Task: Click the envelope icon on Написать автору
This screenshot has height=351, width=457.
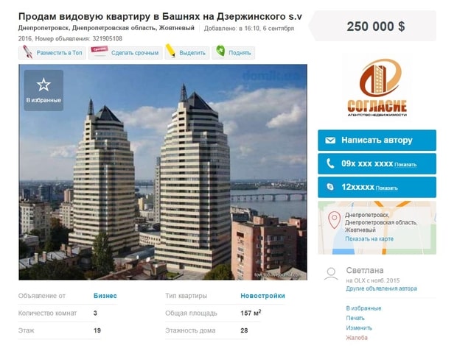Action: coord(330,141)
